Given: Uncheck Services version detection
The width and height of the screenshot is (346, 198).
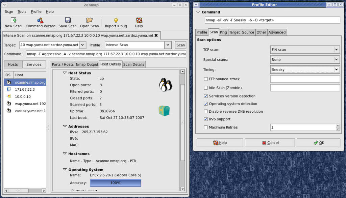Looking at the screenshot, I should tap(206, 96).
